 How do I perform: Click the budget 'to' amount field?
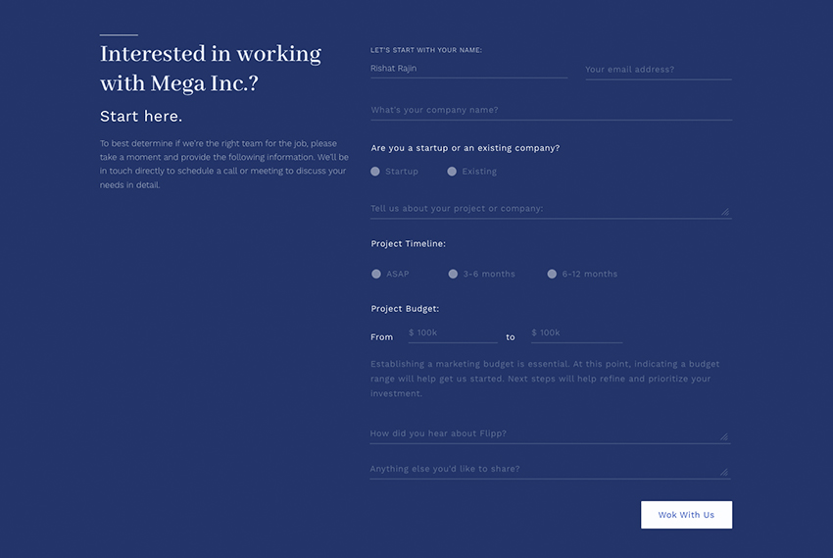[575, 333]
